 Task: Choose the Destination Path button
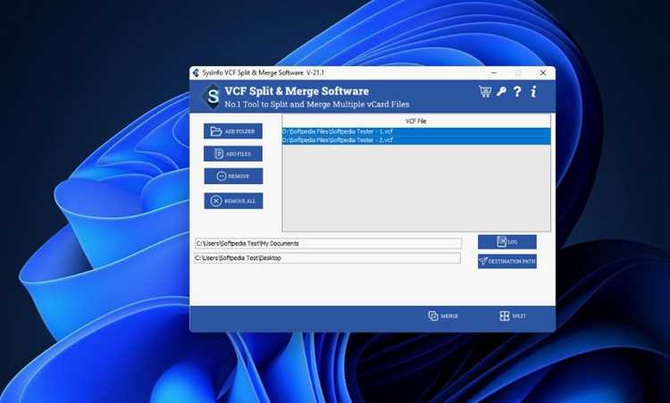pyautogui.click(x=507, y=261)
